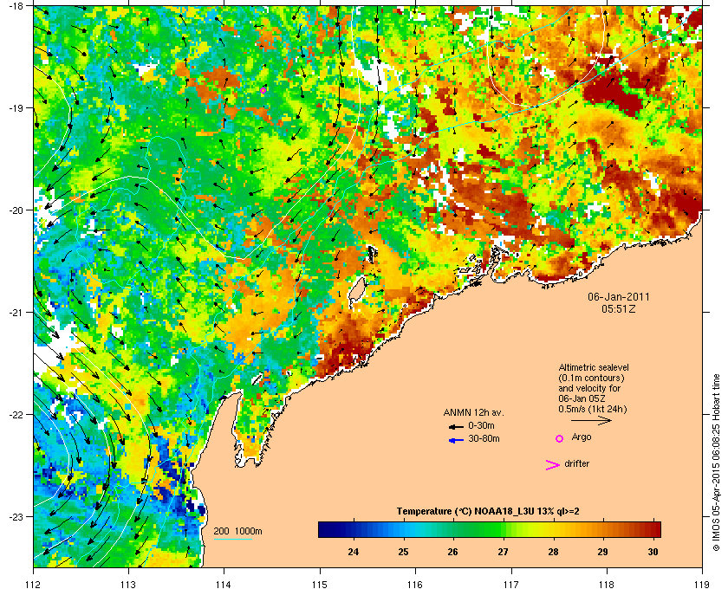Screen dimensions: 728x589
Task: Click the '200 1000m' isobath label
Action: pos(237,532)
